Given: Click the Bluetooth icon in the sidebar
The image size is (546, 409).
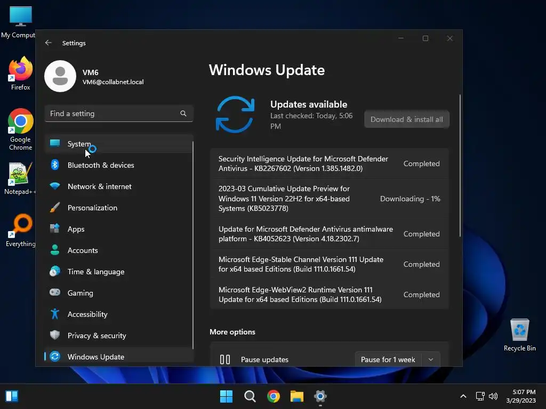Looking at the screenshot, I should click(x=55, y=165).
